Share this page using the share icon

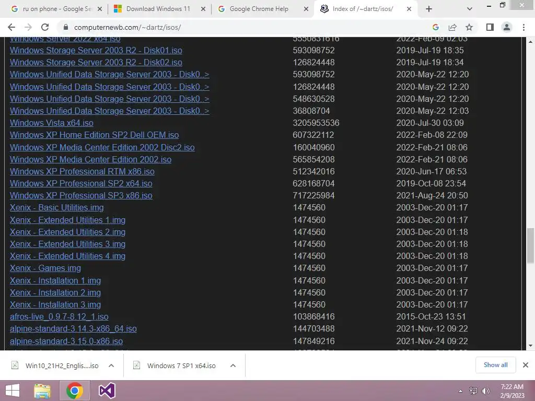(452, 27)
